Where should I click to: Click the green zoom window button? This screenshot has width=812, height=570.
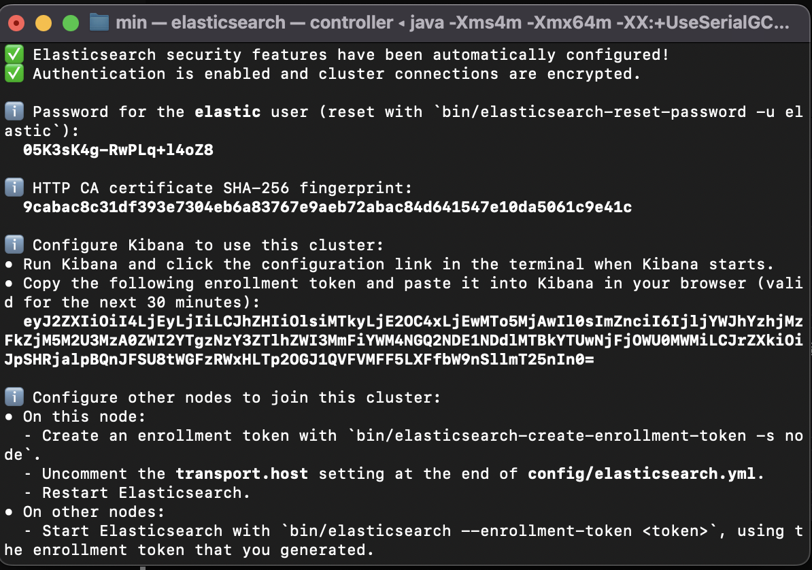pyautogui.click(x=71, y=23)
